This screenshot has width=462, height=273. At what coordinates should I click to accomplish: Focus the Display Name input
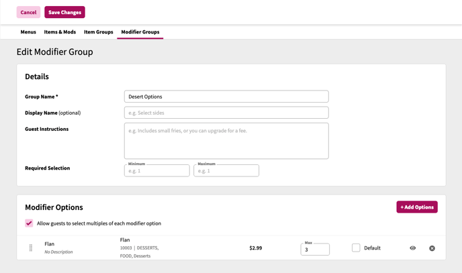pos(226,113)
